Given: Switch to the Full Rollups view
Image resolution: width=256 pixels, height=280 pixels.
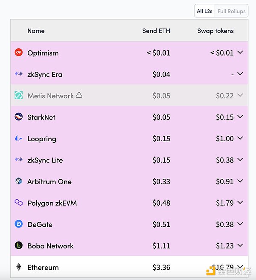Looking at the screenshot, I should (x=231, y=11).
